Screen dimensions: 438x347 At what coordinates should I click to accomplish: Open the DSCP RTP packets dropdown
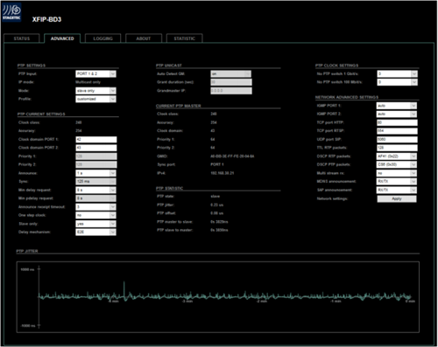397,156
